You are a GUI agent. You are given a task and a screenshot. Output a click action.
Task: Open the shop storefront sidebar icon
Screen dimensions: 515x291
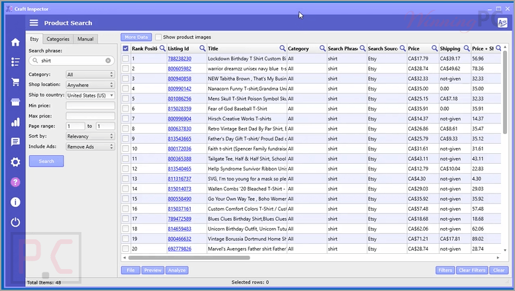(15, 102)
